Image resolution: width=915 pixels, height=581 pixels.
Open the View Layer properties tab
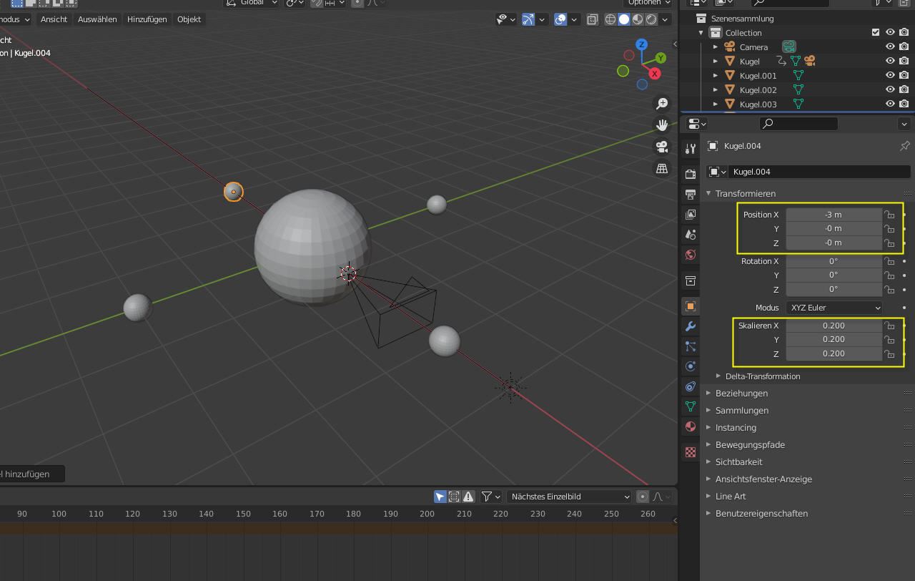(x=690, y=215)
